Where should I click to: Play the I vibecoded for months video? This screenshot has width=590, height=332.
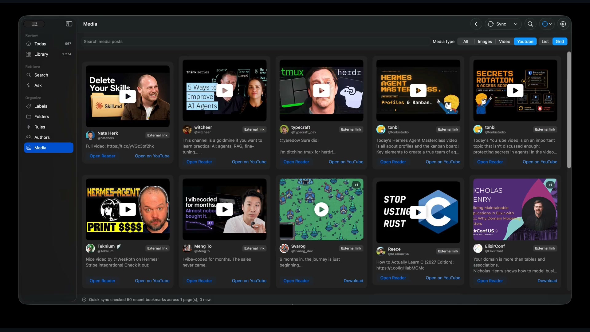[x=224, y=210]
